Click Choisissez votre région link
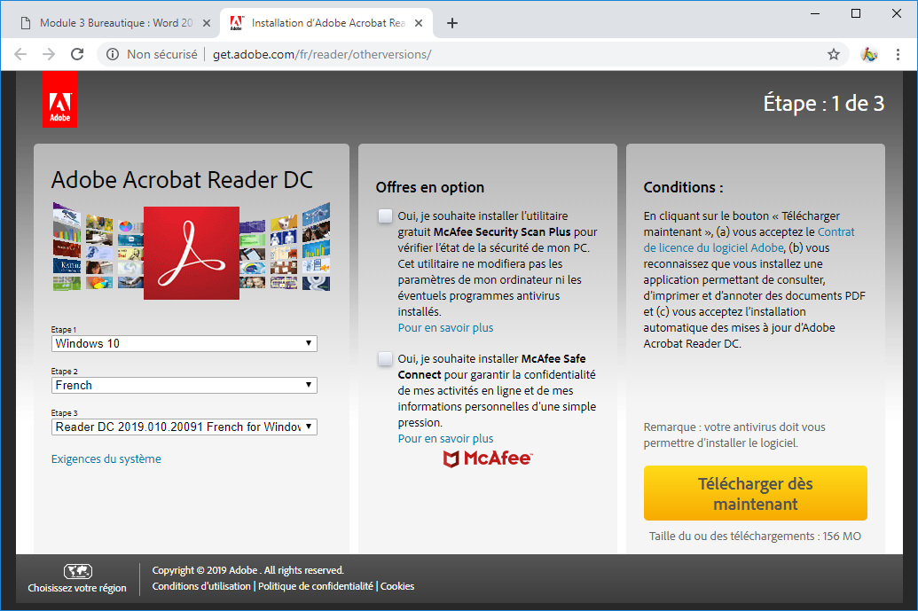Image resolution: width=918 pixels, height=611 pixels. [77, 588]
